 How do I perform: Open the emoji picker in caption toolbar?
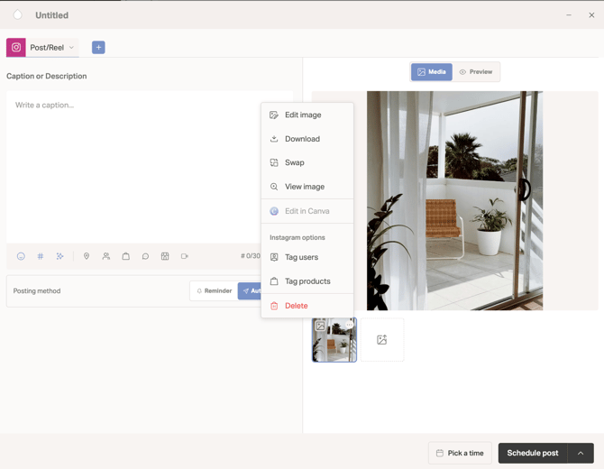coord(21,256)
